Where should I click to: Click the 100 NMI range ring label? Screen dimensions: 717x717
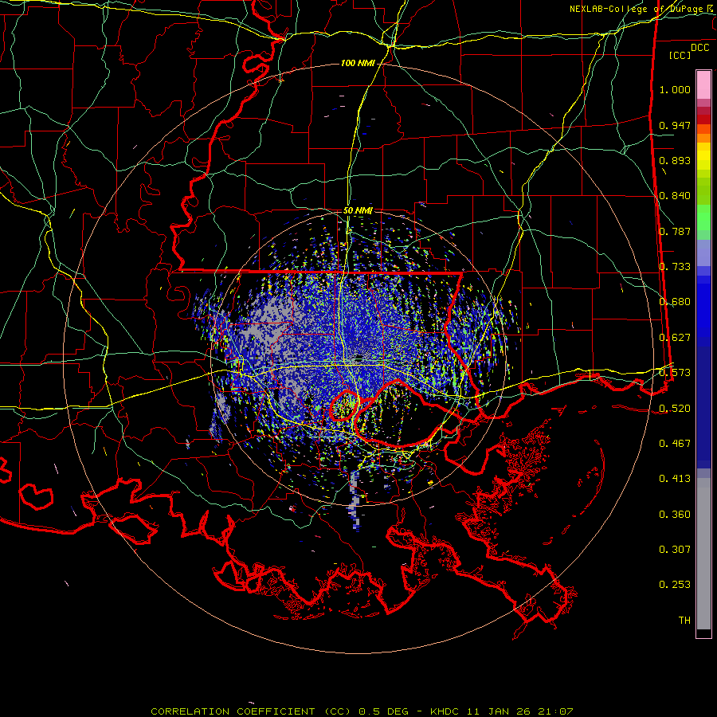click(358, 63)
